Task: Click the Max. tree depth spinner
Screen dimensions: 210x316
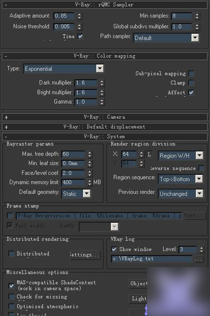Action: point(90,154)
